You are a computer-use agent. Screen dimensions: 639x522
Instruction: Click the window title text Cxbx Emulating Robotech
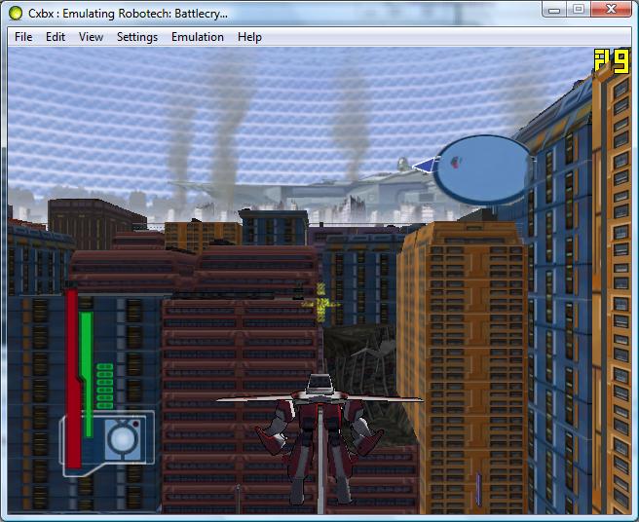[128, 14]
